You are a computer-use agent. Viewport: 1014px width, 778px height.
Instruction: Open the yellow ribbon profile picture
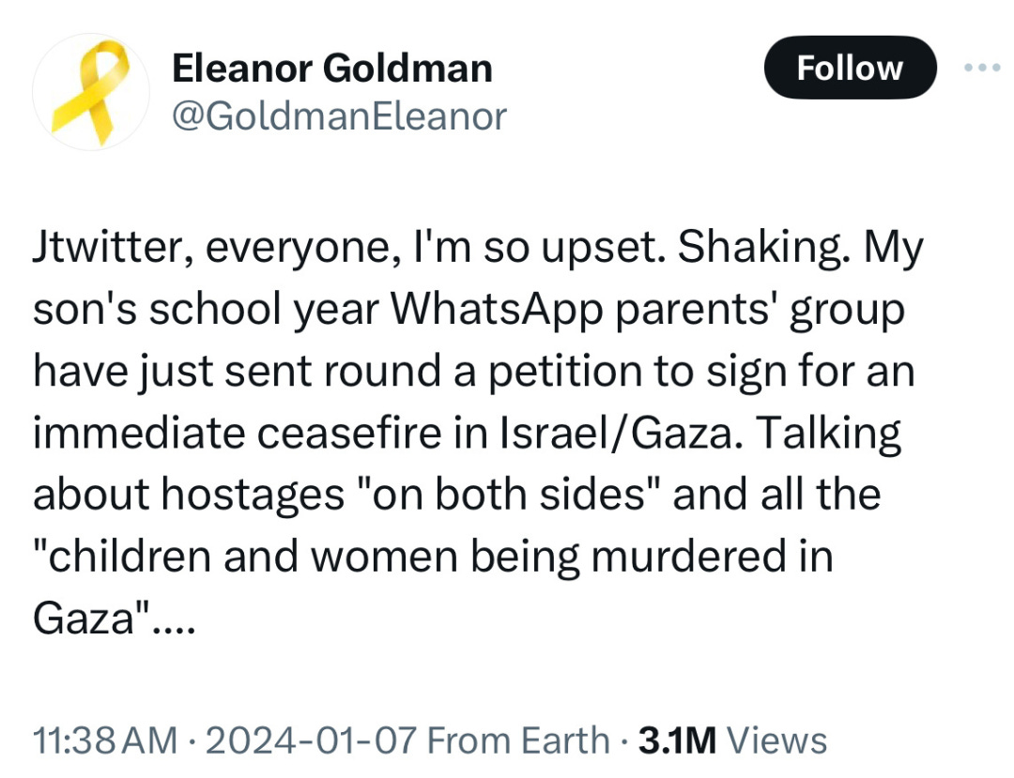point(90,92)
